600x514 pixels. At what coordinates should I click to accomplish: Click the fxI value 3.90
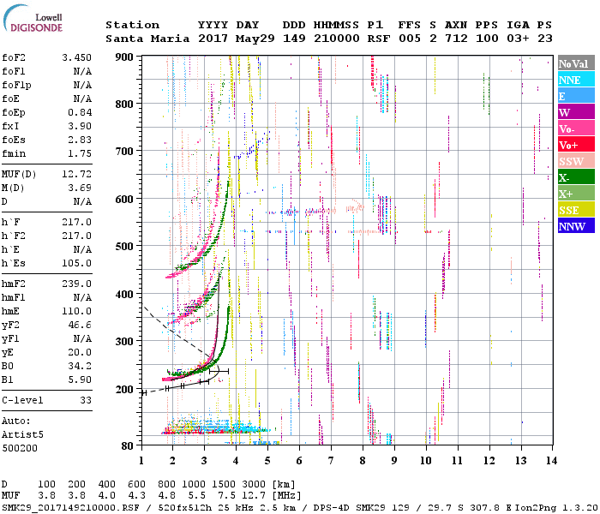[80, 126]
